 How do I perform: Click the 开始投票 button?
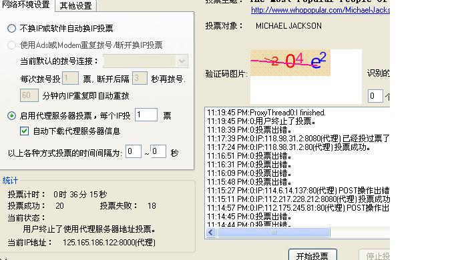pyautogui.click(x=312, y=255)
